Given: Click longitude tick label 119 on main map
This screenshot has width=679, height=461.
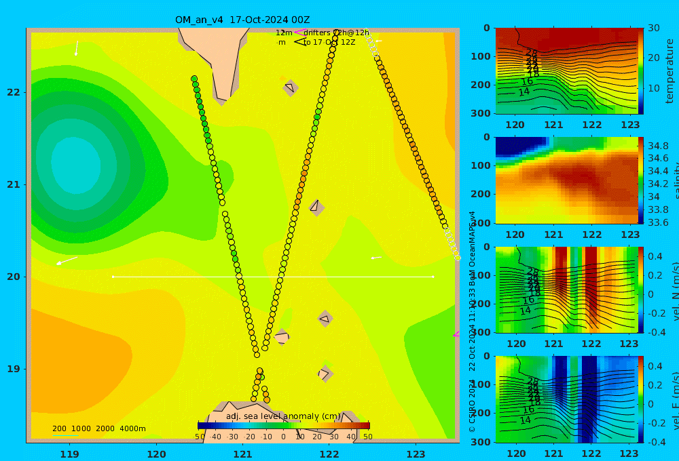Looking at the screenshot, I should [x=69, y=454].
